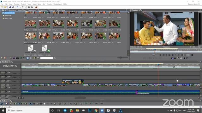The image size is (202, 113).
Task: Toggle first control icon on Produce audio track
Action: (2, 92)
